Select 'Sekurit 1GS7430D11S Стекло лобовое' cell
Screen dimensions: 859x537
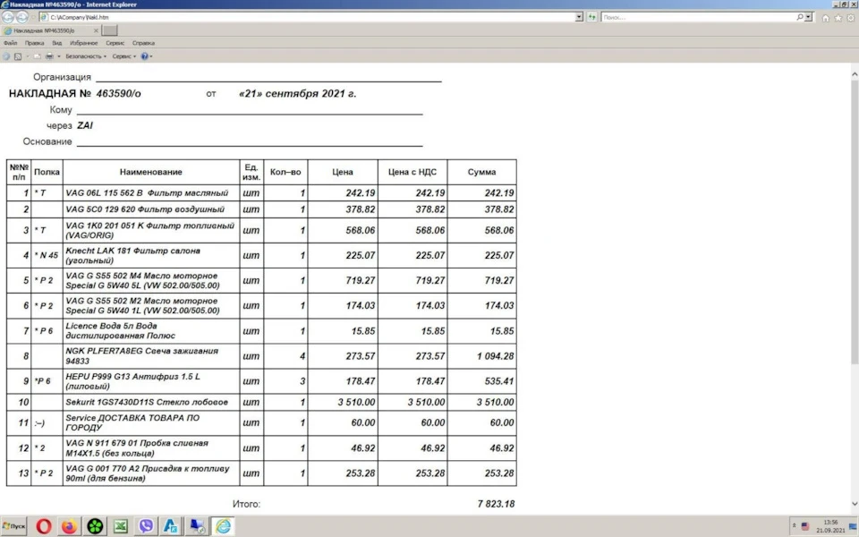coord(150,402)
